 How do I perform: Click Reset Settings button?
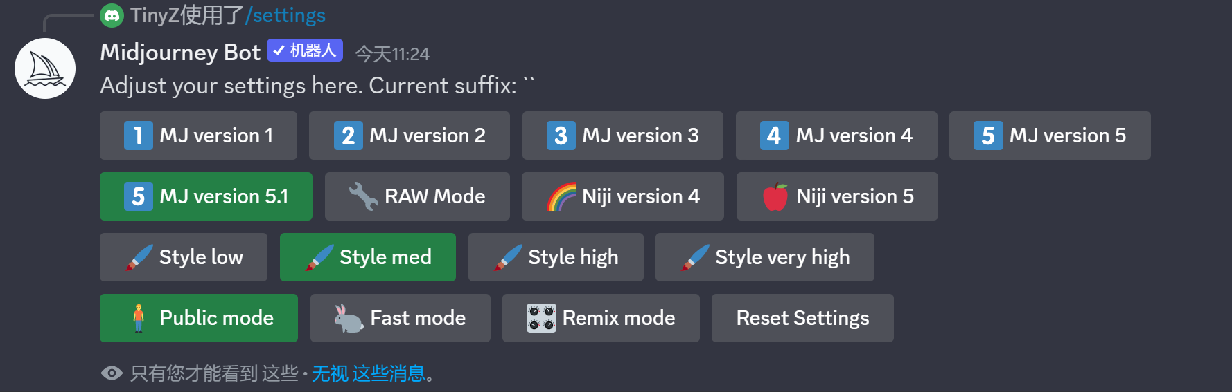pos(802,318)
